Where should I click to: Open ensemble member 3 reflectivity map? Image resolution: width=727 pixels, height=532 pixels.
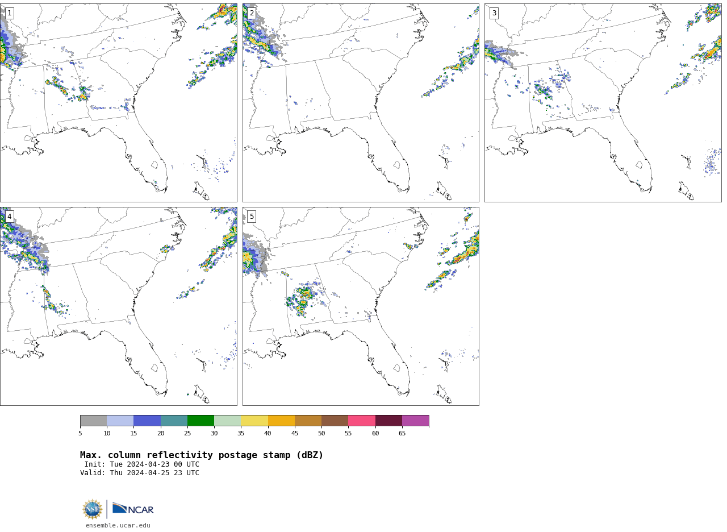click(x=603, y=103)
